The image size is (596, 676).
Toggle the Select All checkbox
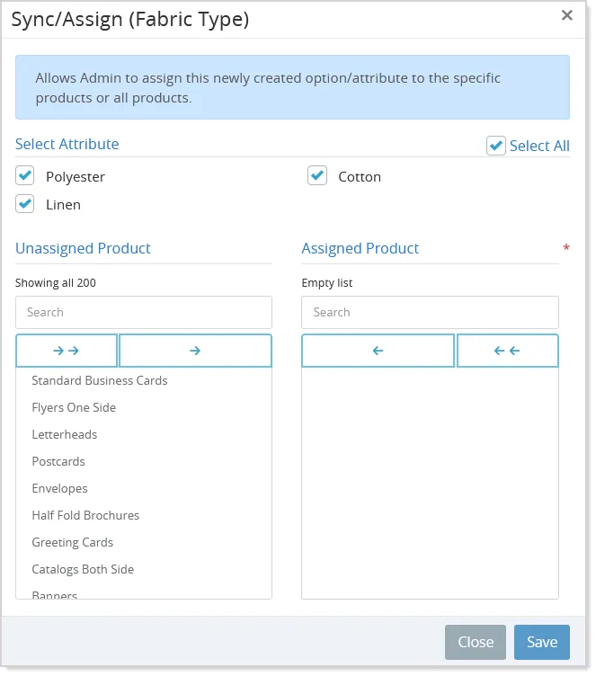click(496, 146)
